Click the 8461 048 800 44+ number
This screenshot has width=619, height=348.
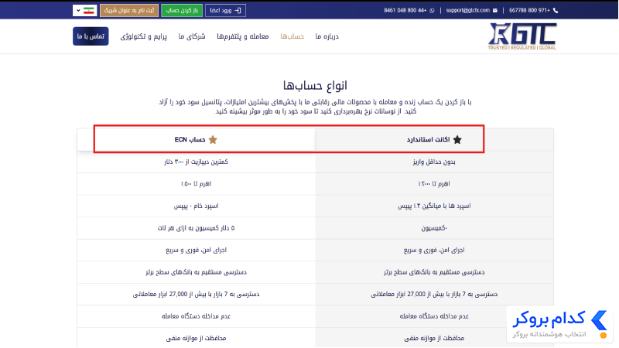tap(405, 10)
